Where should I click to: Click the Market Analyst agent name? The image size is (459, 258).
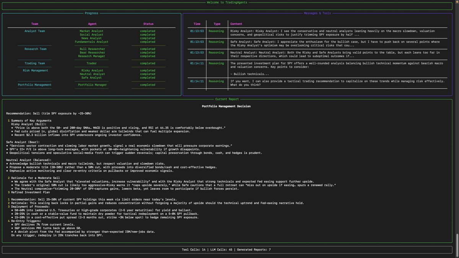point(91,31)
